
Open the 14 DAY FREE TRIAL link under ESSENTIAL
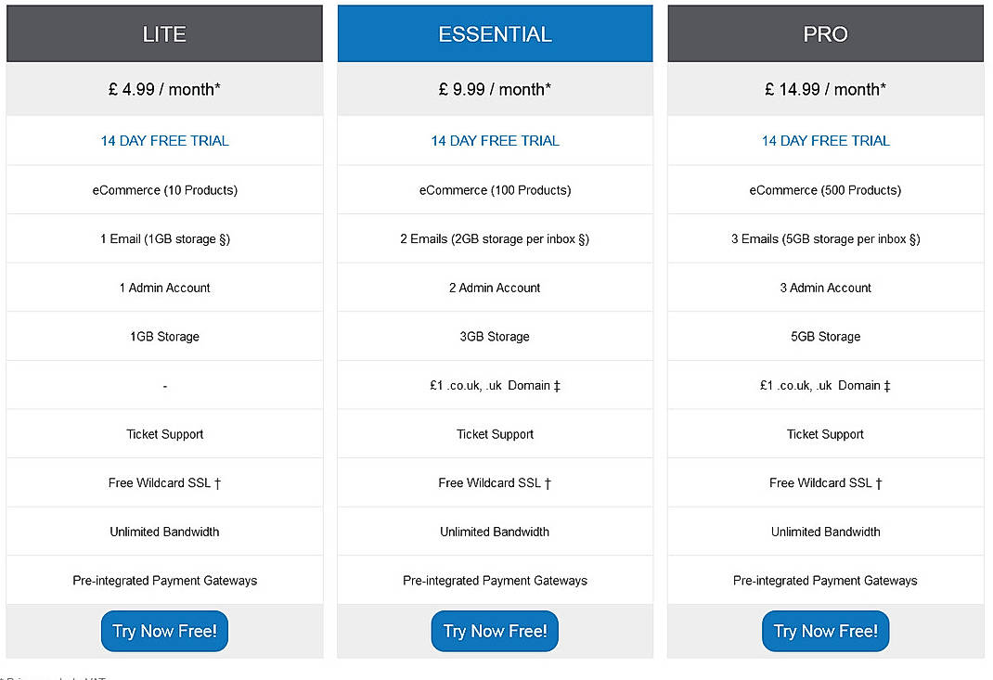pos(495,140)
